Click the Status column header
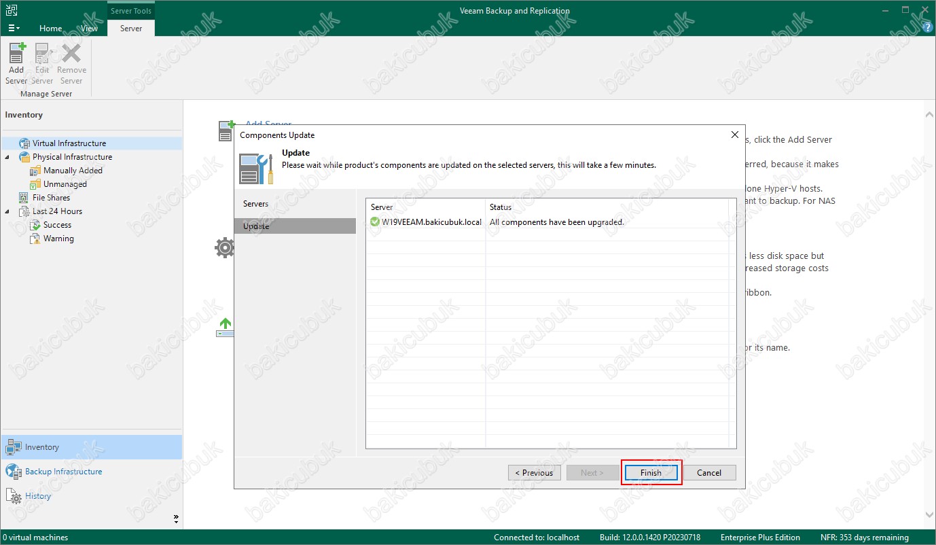Image resolution: width=936 pixels, height=545 pixels. tap(608, 207)
